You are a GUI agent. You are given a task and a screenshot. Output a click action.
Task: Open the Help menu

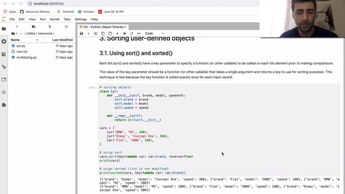94,19
